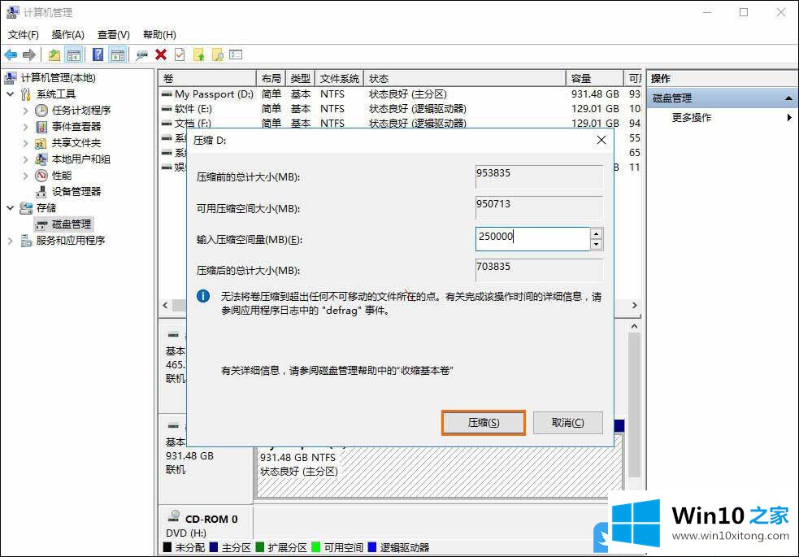Increase shrink amount with up spinner
This screenshot has width=799, height=557.
click(596, 233)
